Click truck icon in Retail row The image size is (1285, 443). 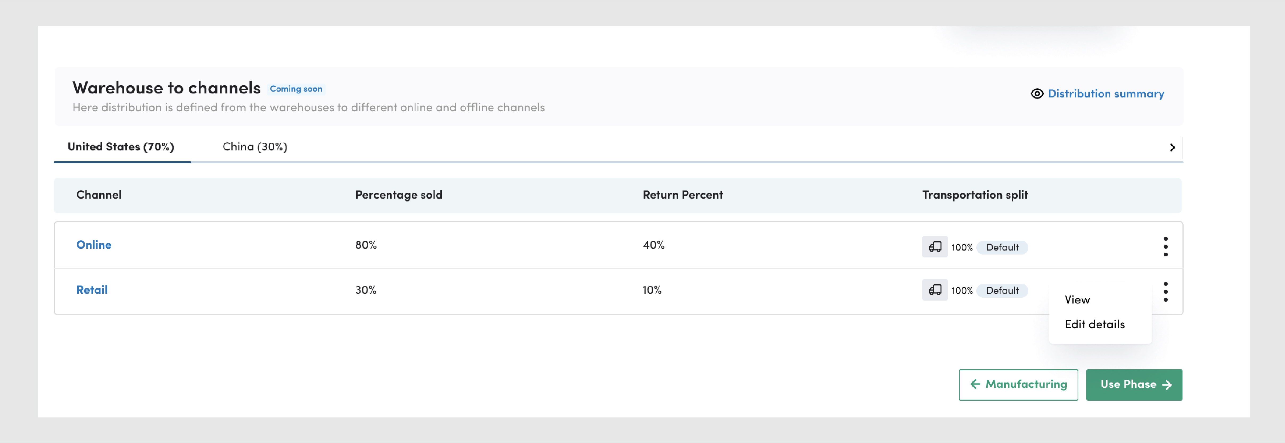[934, 290]
